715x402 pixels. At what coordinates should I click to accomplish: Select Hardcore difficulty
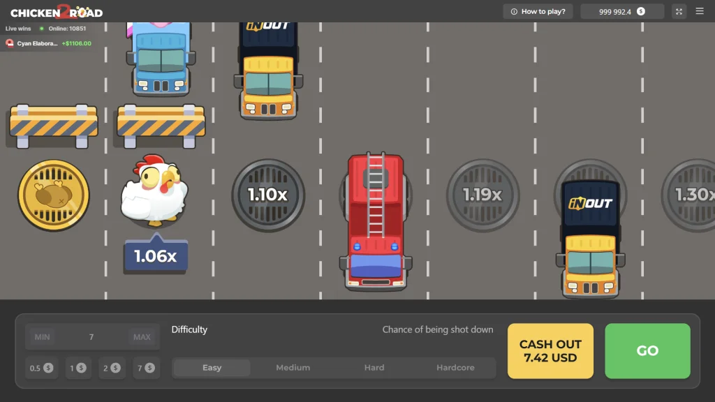tap(455, 367)
